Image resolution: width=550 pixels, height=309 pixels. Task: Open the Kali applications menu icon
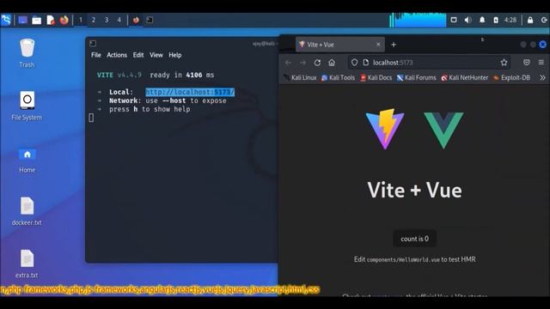[6, 20]
